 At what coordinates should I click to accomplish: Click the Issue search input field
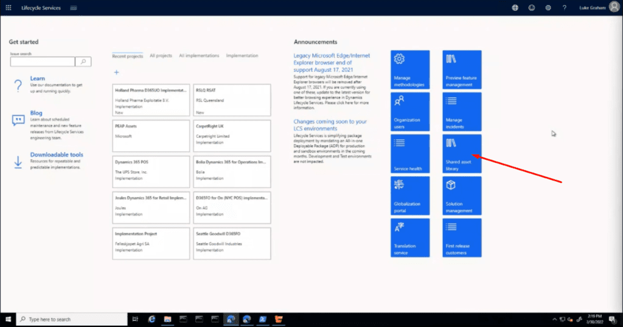click(x=42, y=61)
